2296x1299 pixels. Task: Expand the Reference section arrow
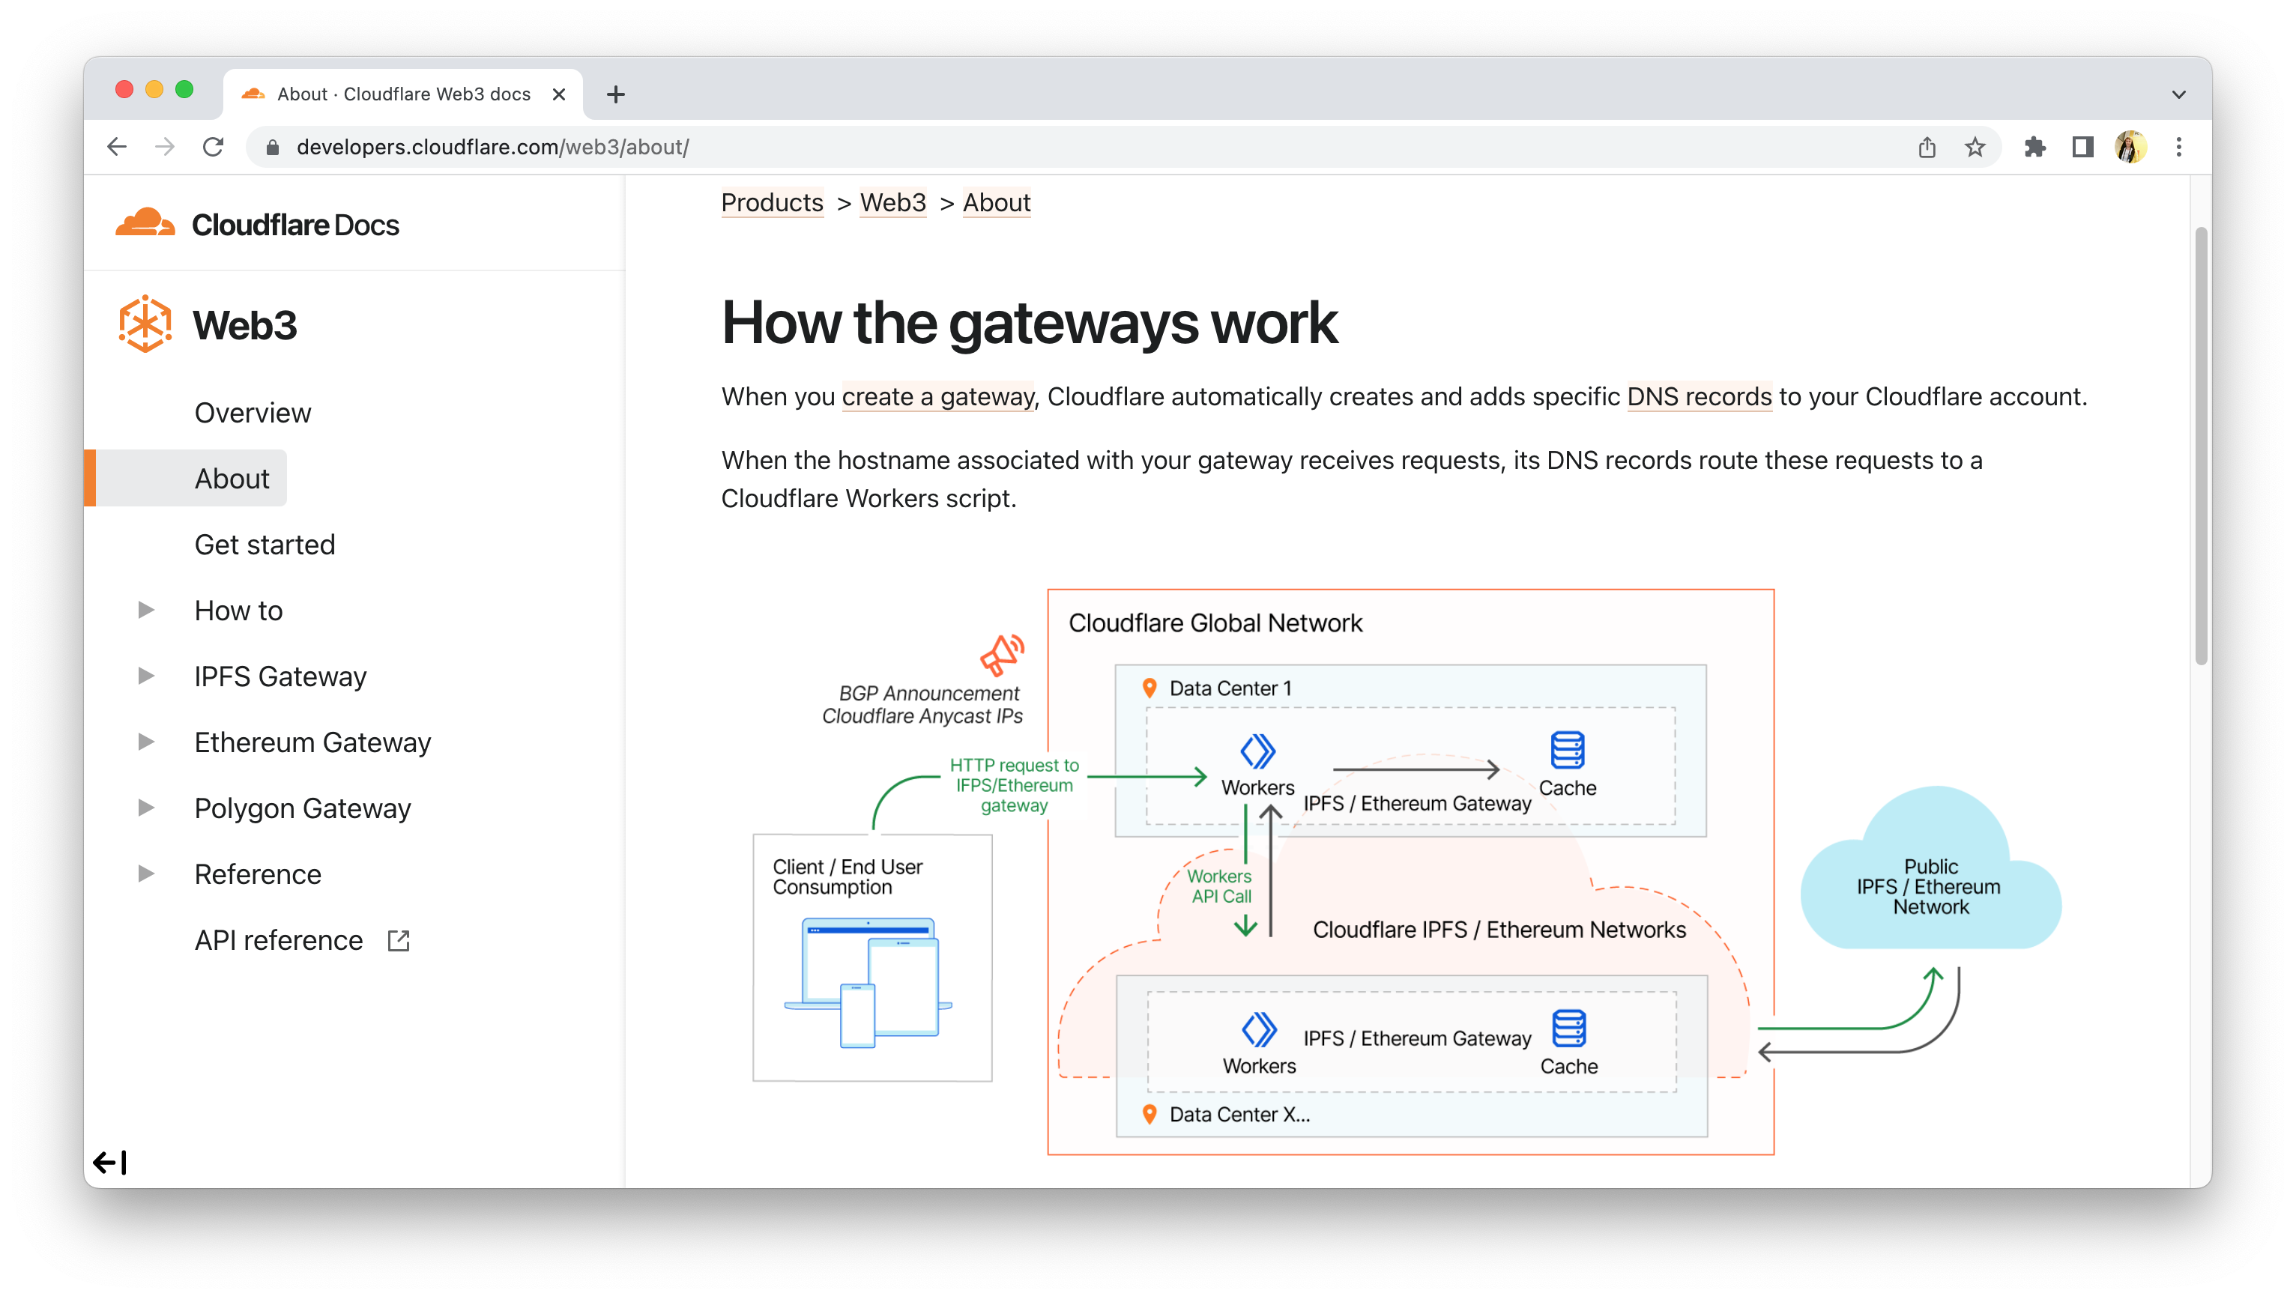pyautogui.click(x=146, y=874)
